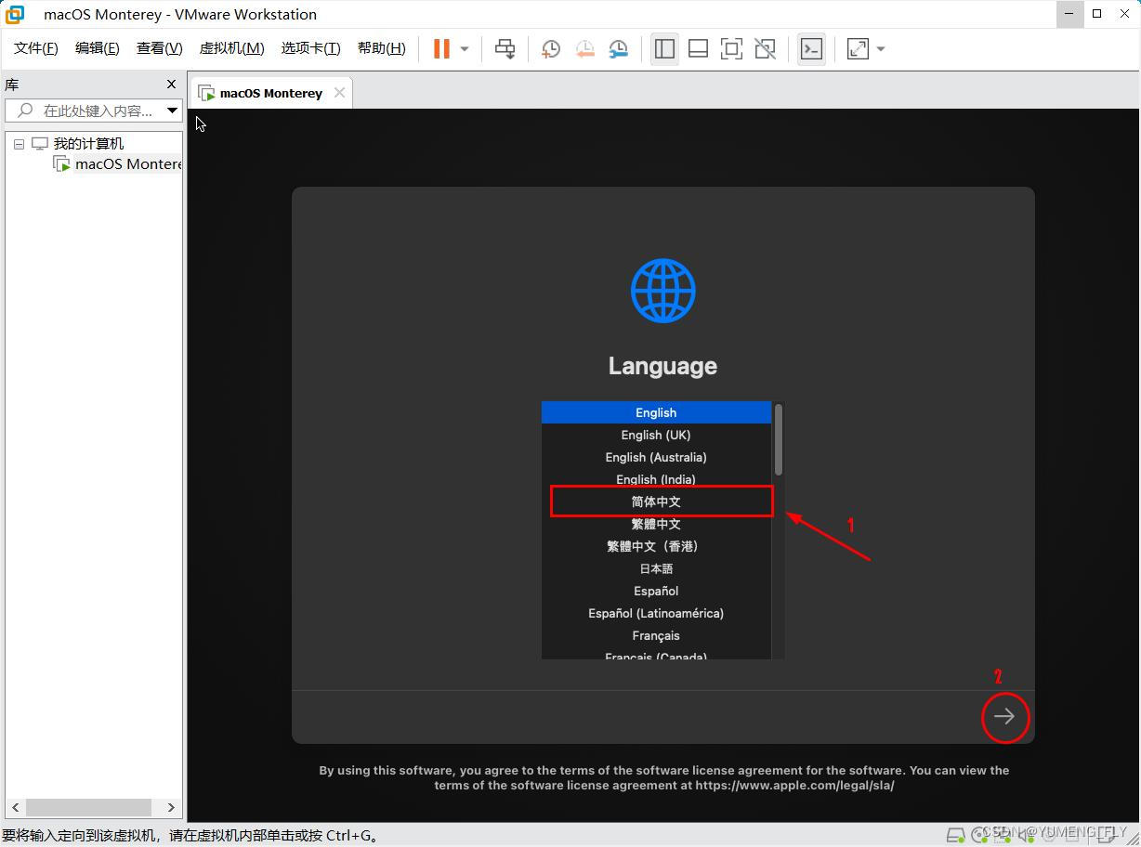Open the 编辑(E) menu
The height and width of the screenshot is (847, 1141).
98,48
